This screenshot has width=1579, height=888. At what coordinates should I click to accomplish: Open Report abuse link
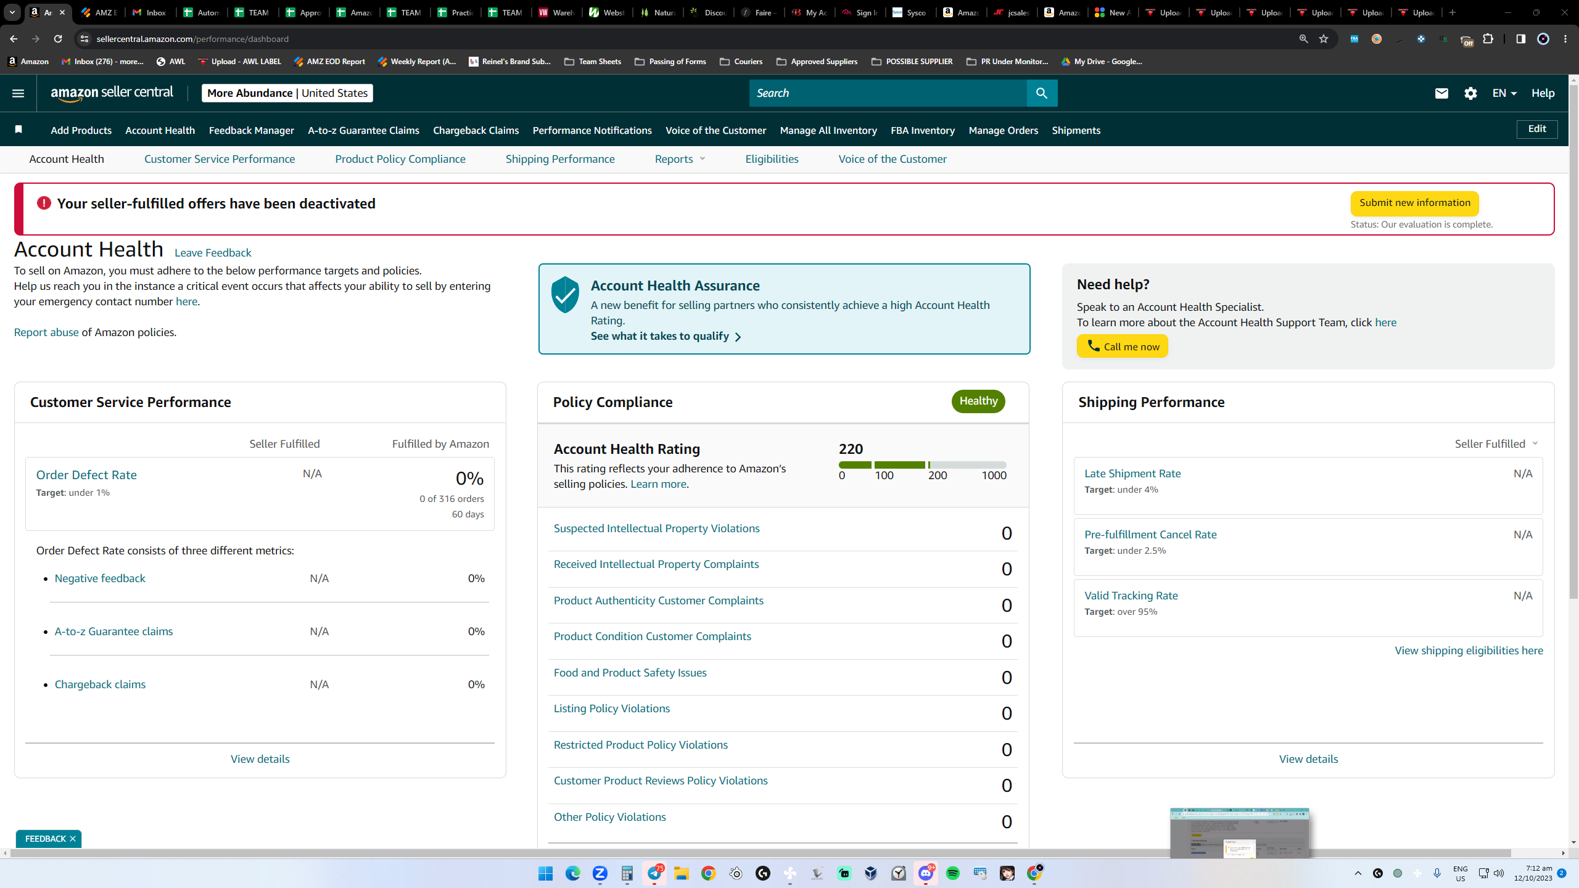tap(46, 332)
